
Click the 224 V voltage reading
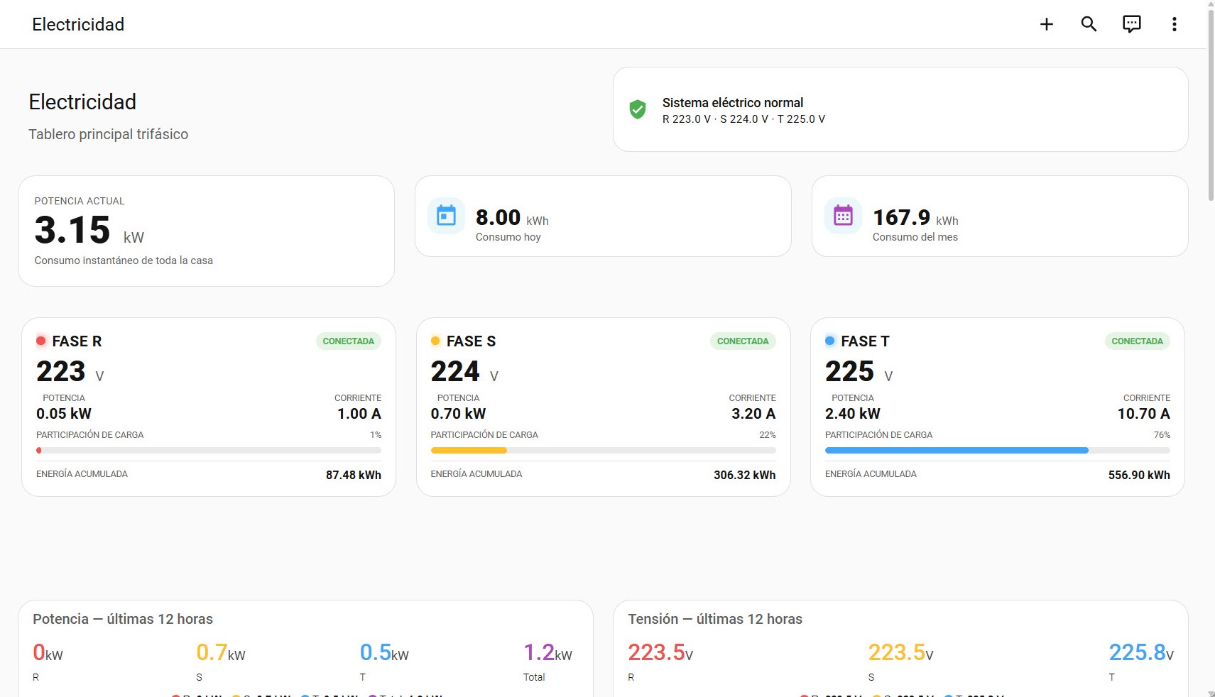464,372
